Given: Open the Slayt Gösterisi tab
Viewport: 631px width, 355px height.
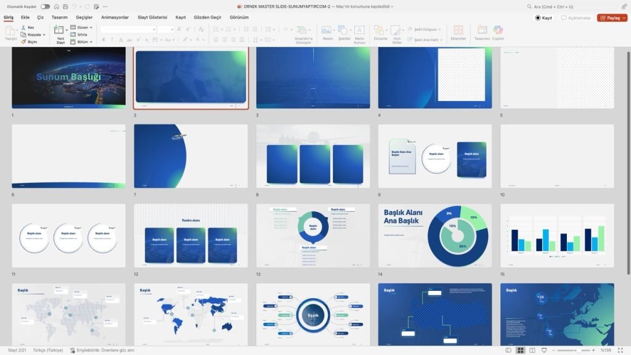Looking at the screenshot, I should [152, 17].
